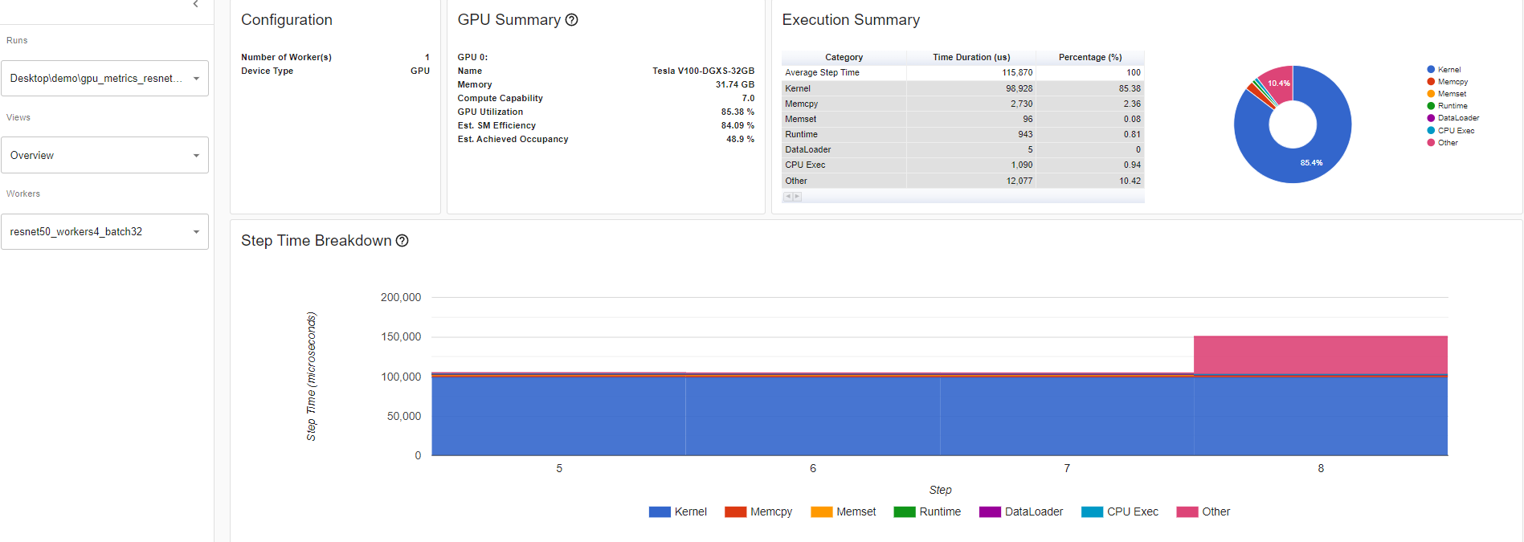Click the table's next page arrow
Screen dimensions: 1524x542
[797, 197]
